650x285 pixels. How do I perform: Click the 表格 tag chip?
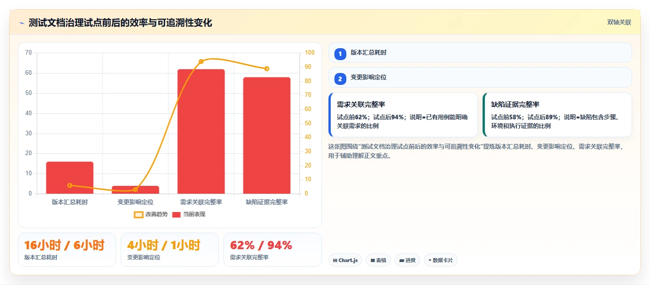click(x=378, y=260)
